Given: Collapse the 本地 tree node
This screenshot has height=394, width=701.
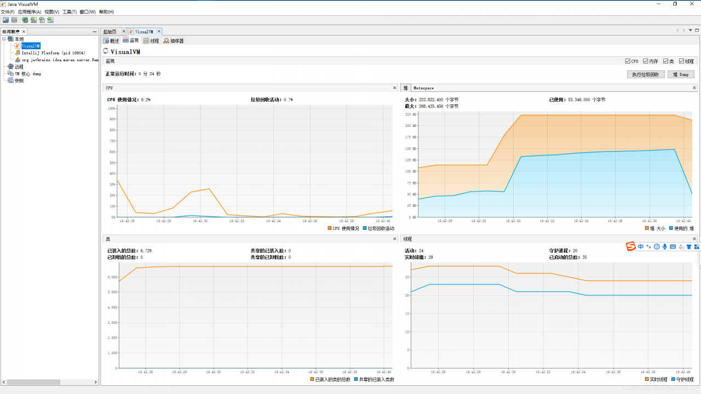Looking at the screenshot, I should [4, 39].
